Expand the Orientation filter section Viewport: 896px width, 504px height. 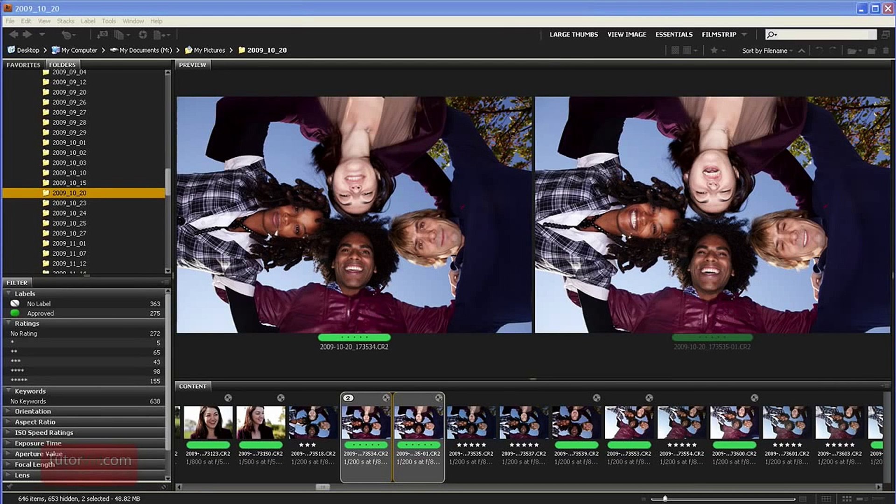click(x=33, y=411)
